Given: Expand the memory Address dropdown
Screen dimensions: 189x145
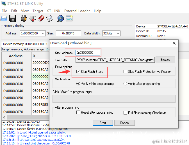Looking at the screenshot, I should pyautogui.click(x=43, y=33).
